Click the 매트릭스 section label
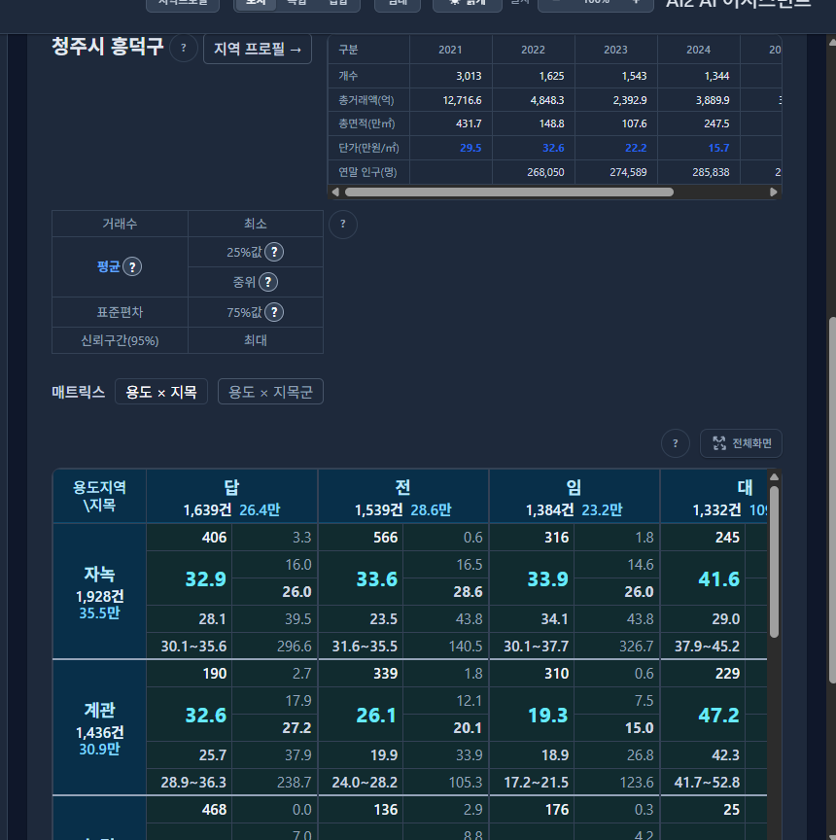This screenshot has height=840, width=836. [78, 392]
